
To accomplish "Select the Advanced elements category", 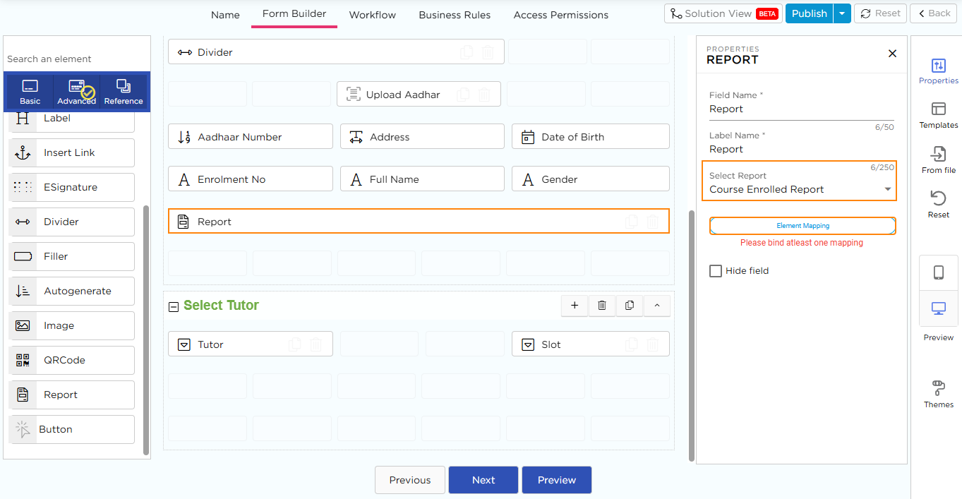I will click(x=76, y=92).
